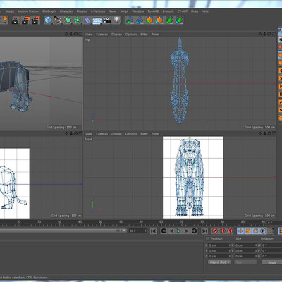Open the Object (Rel) dropdown
Screen dimensions: 282x282
pos(219,262)
